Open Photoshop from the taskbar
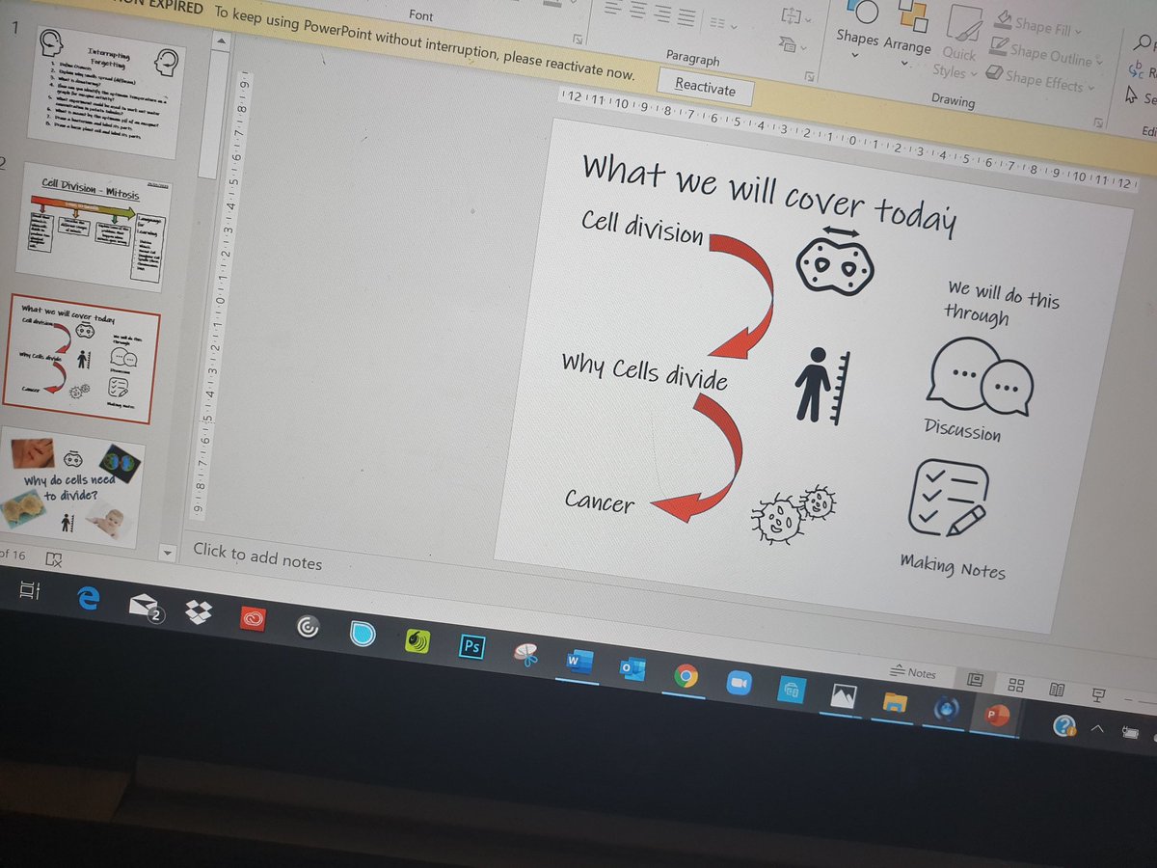 [471, 646]
